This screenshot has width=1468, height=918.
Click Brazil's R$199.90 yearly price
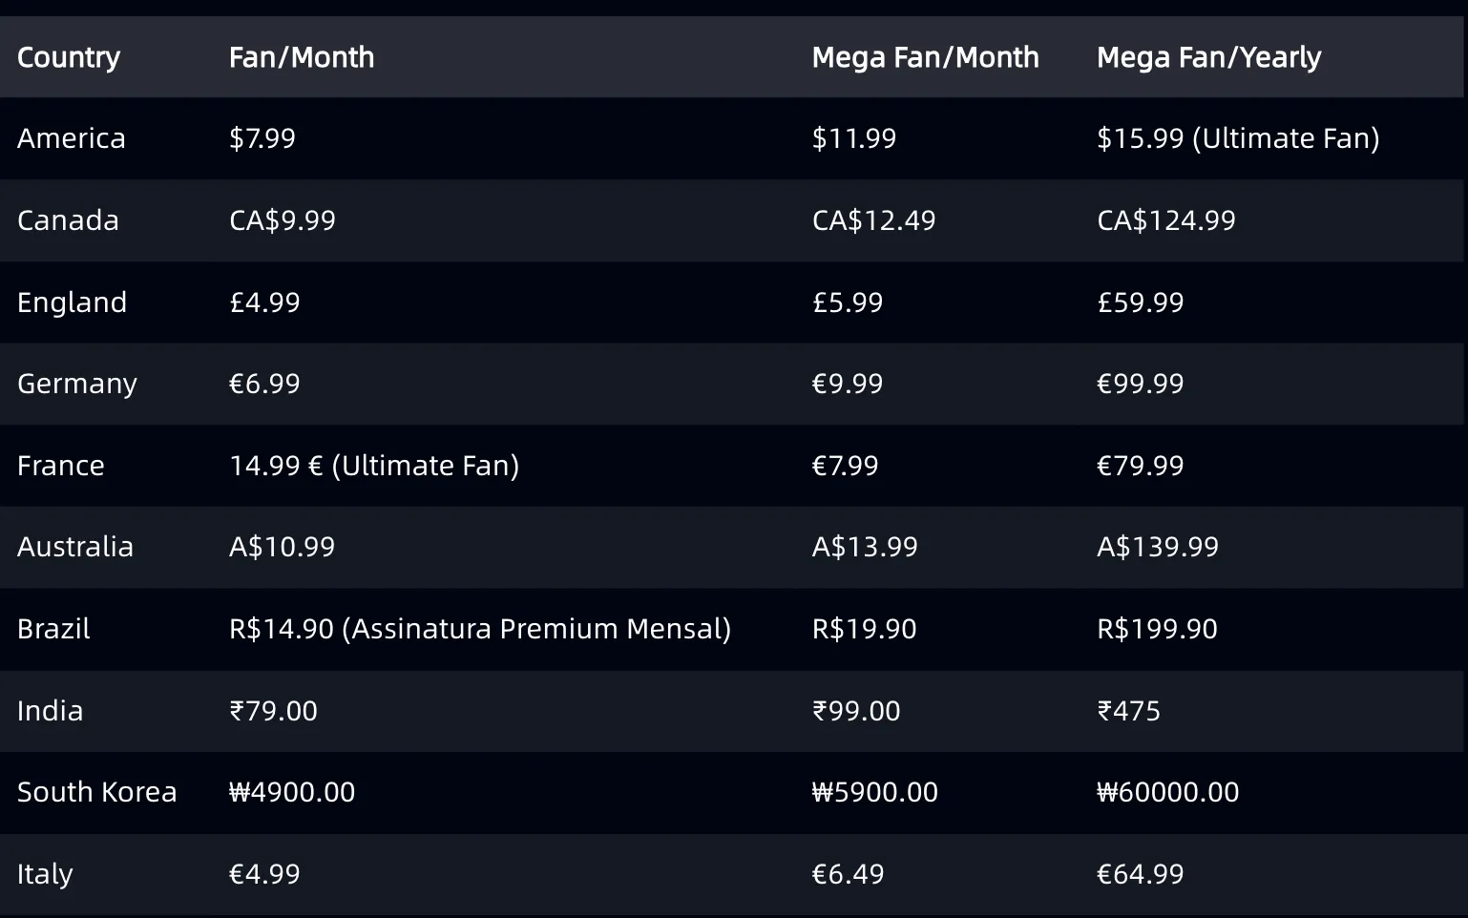click(1157, 629)
